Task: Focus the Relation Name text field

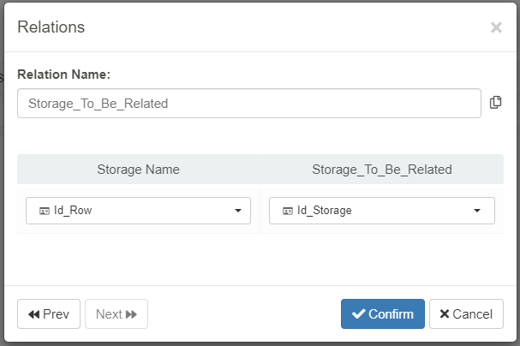Action: pos(248,104)
